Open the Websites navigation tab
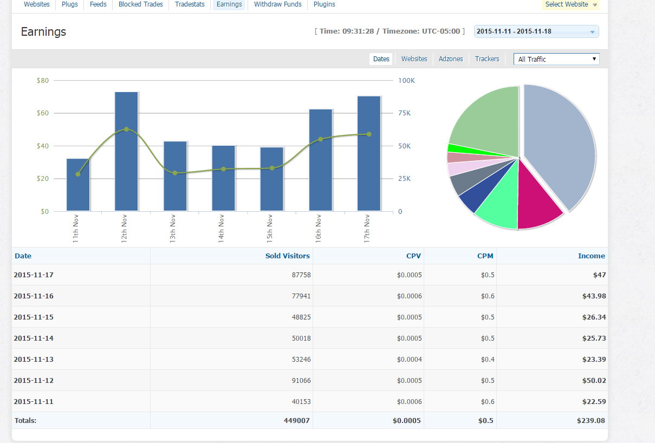 (36, 4)
